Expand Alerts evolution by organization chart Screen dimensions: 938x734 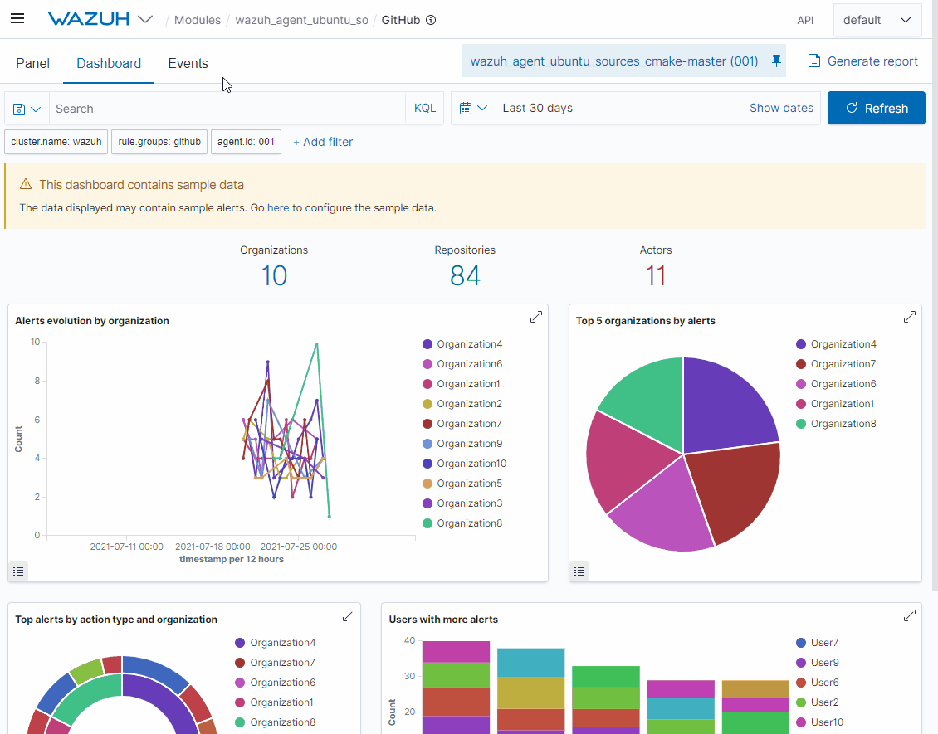536,317
